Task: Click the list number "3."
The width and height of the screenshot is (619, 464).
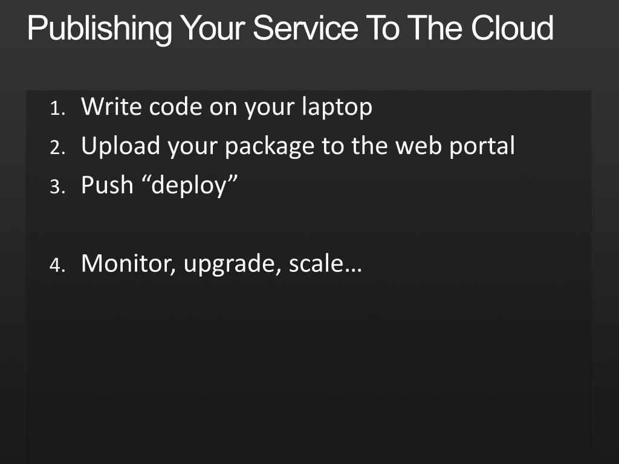Action: tap(57, 187)
